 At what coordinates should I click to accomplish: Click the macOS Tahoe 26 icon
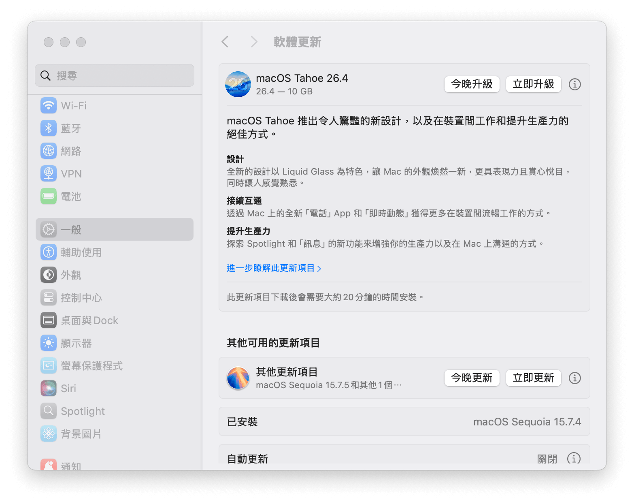click(238, 84)
